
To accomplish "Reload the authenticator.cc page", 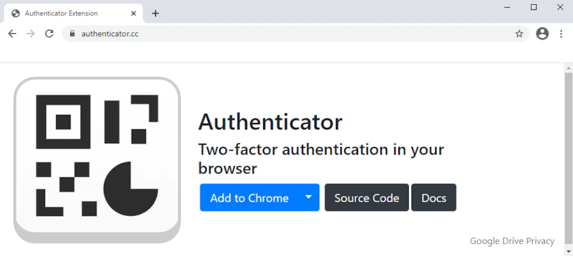I will 49,34.
